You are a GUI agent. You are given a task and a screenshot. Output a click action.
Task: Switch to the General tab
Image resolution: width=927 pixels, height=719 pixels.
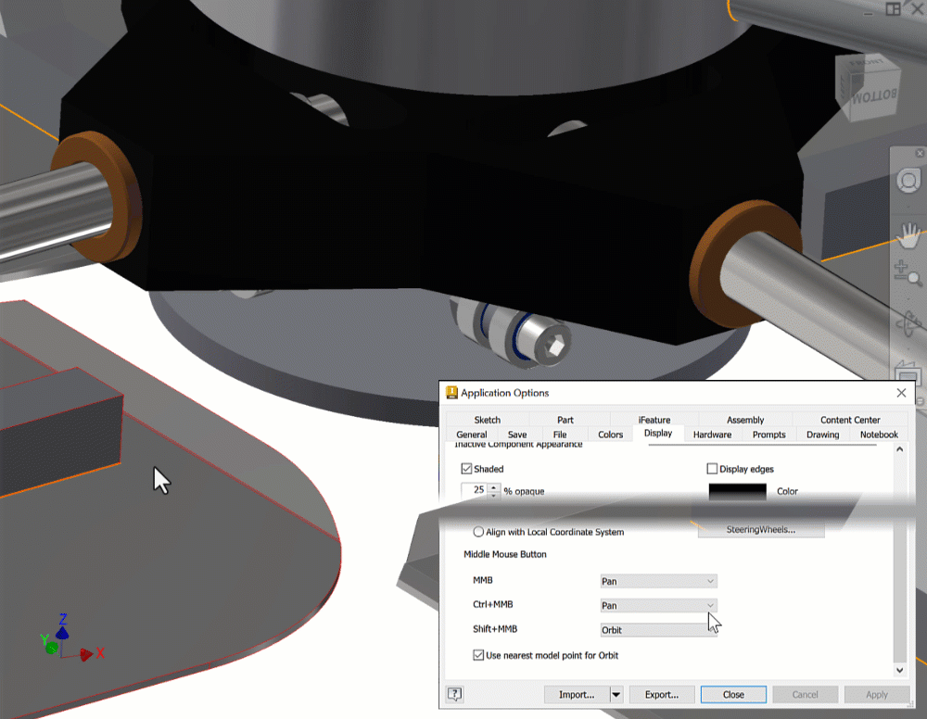[471, 435]
